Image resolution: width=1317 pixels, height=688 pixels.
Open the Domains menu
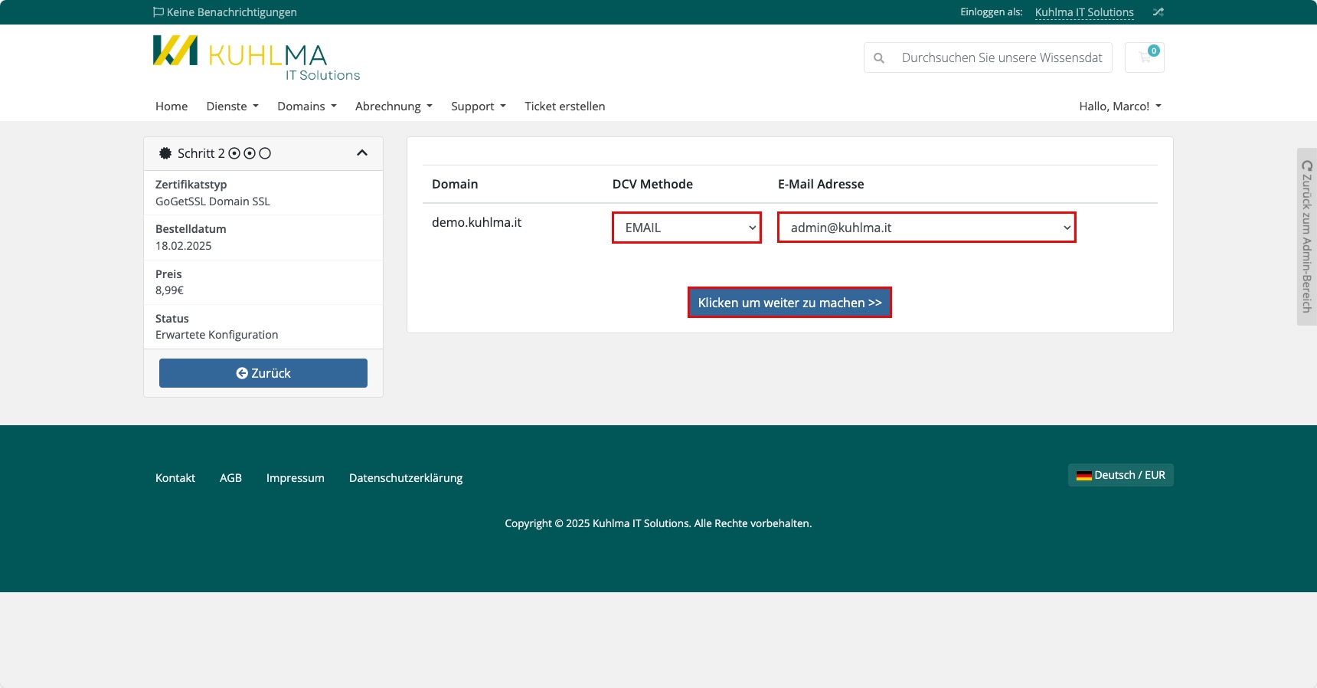(x=307, y=106)
